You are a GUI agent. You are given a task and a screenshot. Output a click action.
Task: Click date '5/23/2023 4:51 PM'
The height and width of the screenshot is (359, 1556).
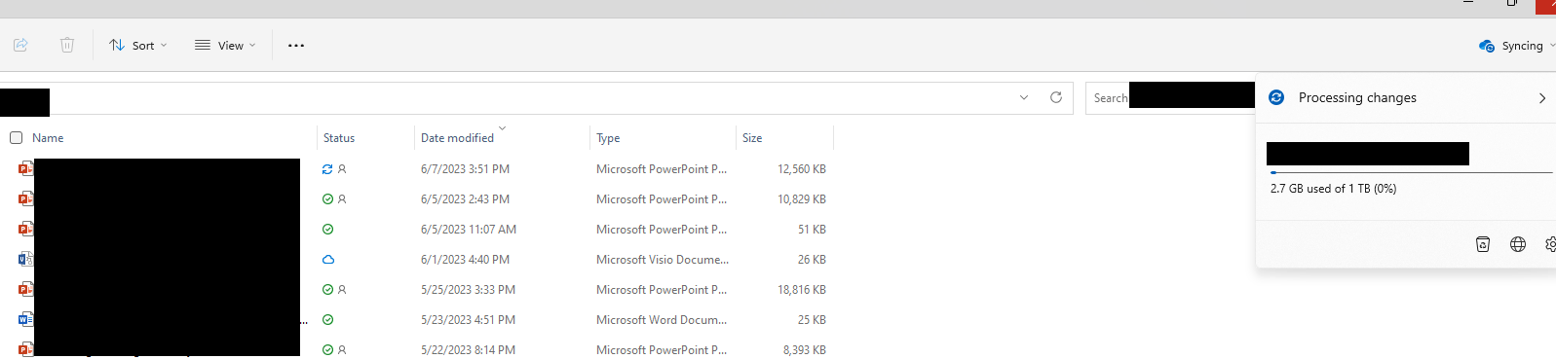pyautogui.click(x=468, y=320)
